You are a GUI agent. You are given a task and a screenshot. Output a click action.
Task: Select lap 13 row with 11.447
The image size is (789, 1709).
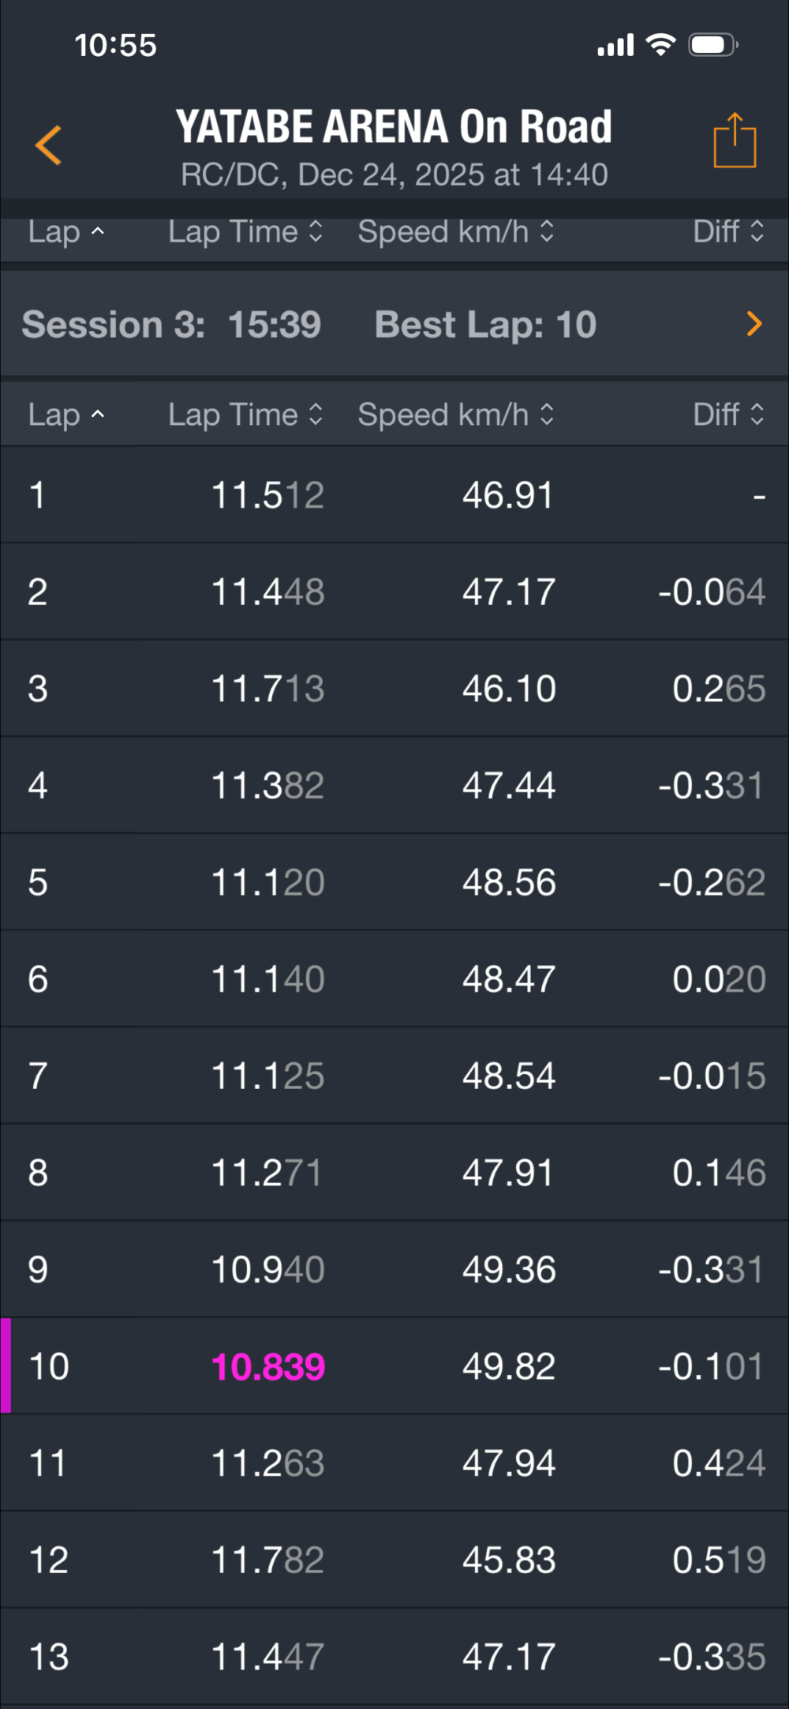(394, 1656)
